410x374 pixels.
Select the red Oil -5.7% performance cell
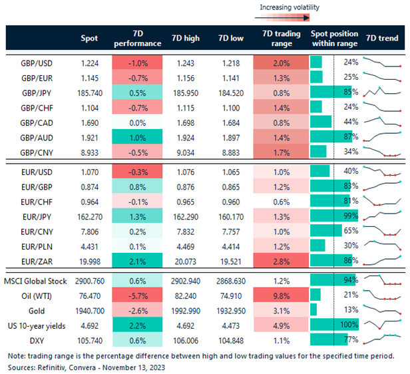click(x=138, y=294)
